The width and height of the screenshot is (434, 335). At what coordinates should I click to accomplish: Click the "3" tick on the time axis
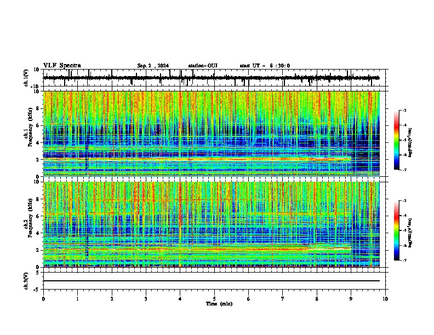coord(146,299)
